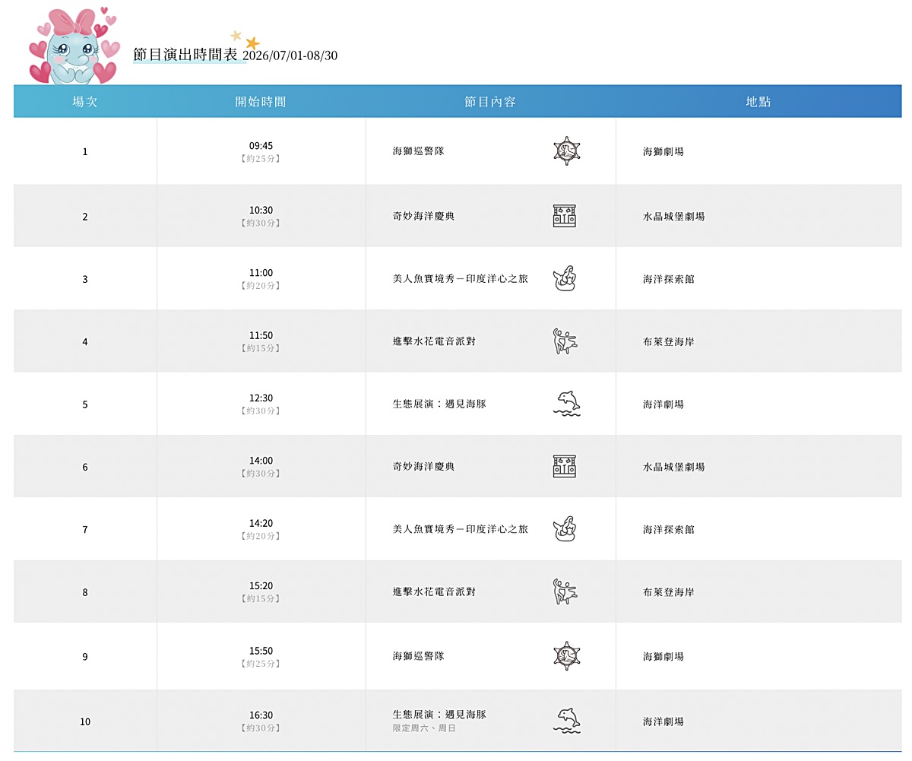Click 生態展演:遇見海豚 in session 5
Image resolution: width=912 pixels, height=761 pixels.
(439, 404)
